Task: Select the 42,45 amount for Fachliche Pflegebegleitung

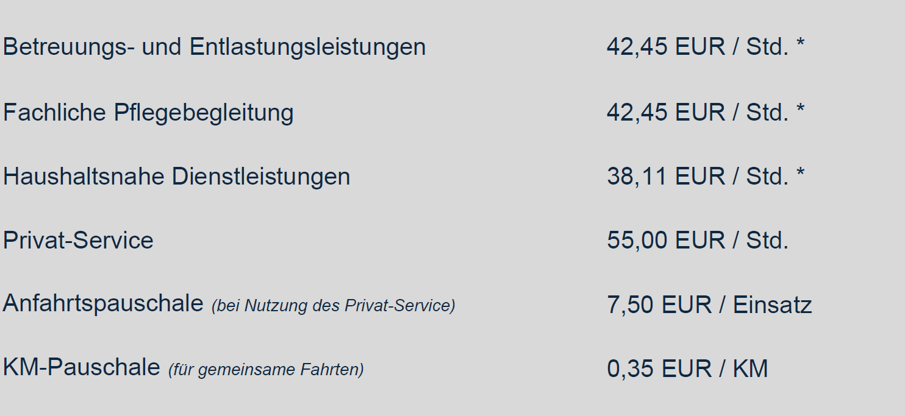Action: coord(637,113)
